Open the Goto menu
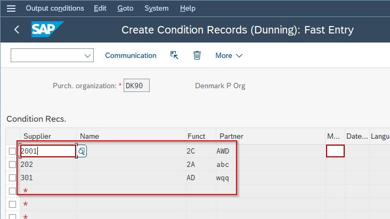390x219 pixels. tap(125, 8)
